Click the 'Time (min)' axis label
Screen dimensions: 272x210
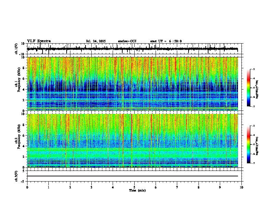pos(137,190)
